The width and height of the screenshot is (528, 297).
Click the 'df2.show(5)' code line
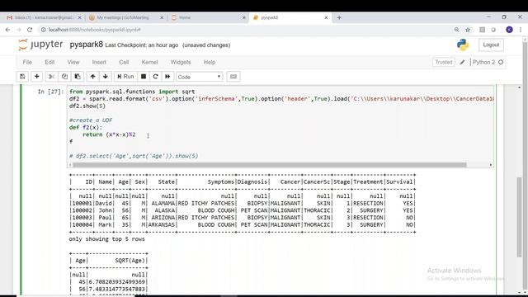click(x=87, y=106)
